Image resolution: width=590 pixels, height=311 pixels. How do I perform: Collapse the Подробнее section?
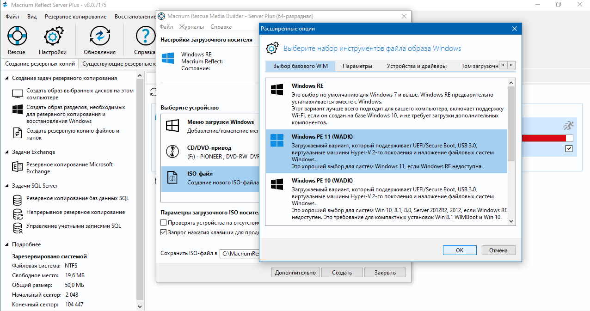pyautogui.click(x=7, y=244)
